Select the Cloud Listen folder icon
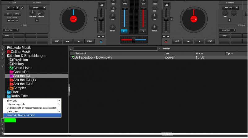The width and height of the screenshot is (248, 138). point(11,68)
